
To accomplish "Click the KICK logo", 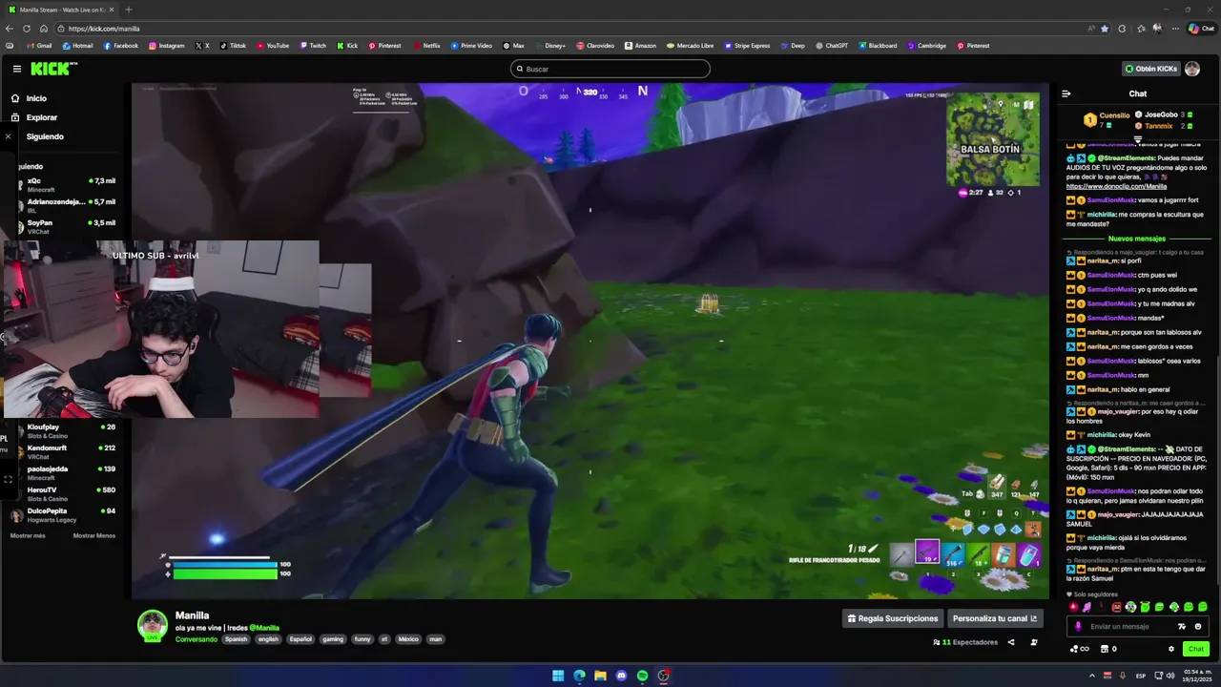I will pos(53,69).
